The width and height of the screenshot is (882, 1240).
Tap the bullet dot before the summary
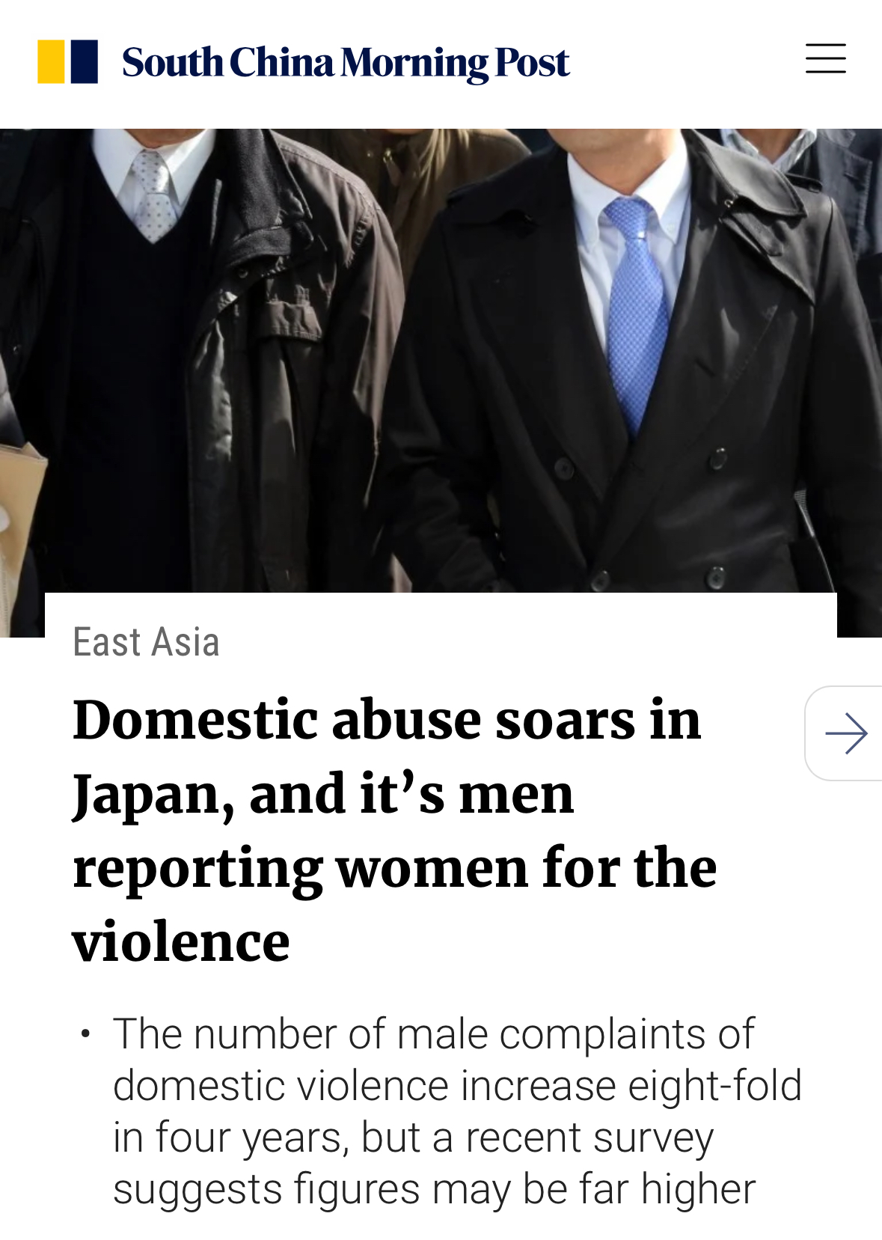[x=86, y=1034]
